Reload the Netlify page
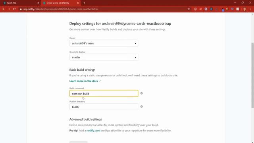This screenshot has width=254, height=143. [x=14, y=9]
